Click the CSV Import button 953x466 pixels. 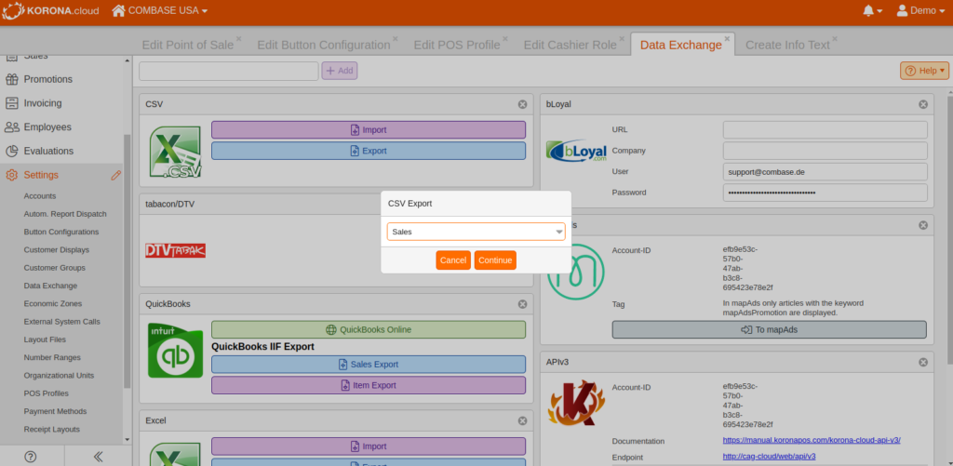click(369, 130)
